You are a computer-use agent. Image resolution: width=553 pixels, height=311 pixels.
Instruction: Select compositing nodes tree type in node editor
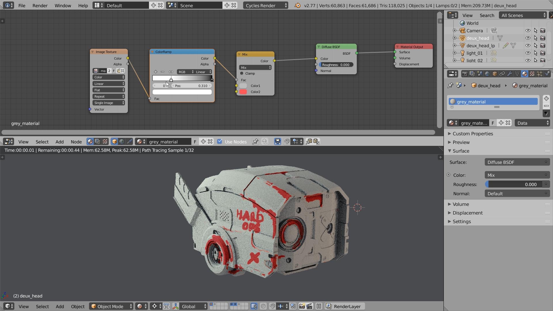(x=97, y=142)
